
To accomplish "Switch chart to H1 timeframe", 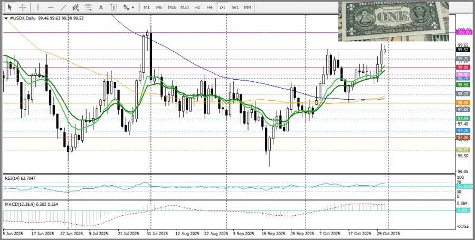I will pyautogui.click(x=197, y=7).
